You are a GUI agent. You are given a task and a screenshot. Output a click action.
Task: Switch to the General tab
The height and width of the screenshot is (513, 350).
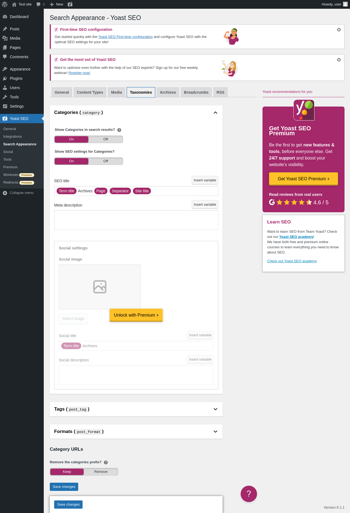coord(62,92)
